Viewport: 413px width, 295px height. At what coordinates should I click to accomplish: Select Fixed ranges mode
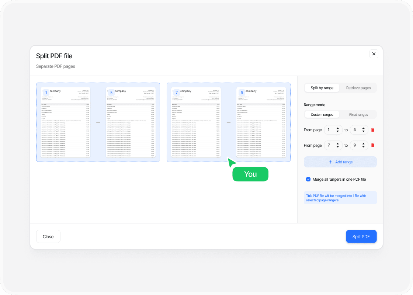358,115
